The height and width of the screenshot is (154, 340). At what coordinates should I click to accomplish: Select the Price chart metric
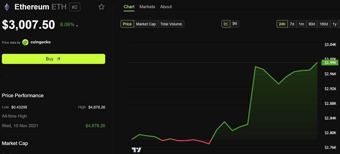pos(127,24)
